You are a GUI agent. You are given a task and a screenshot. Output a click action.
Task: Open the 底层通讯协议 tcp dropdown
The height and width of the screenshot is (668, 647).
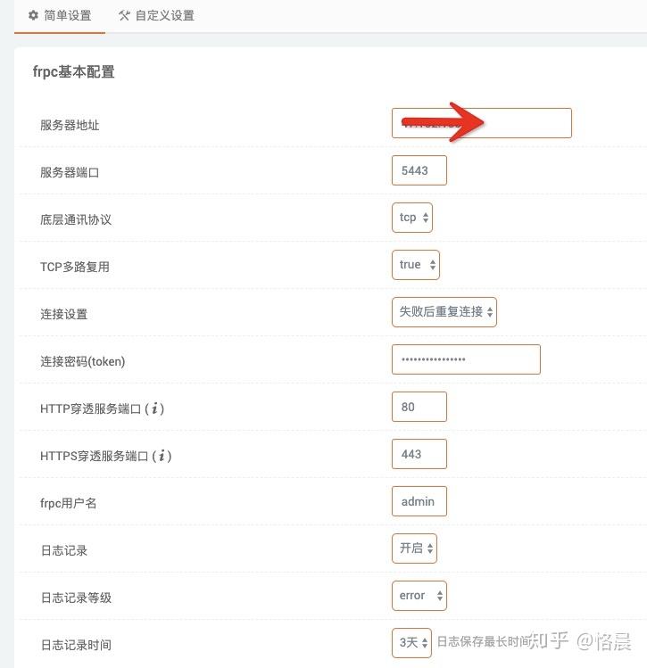(x=412, y=218)
